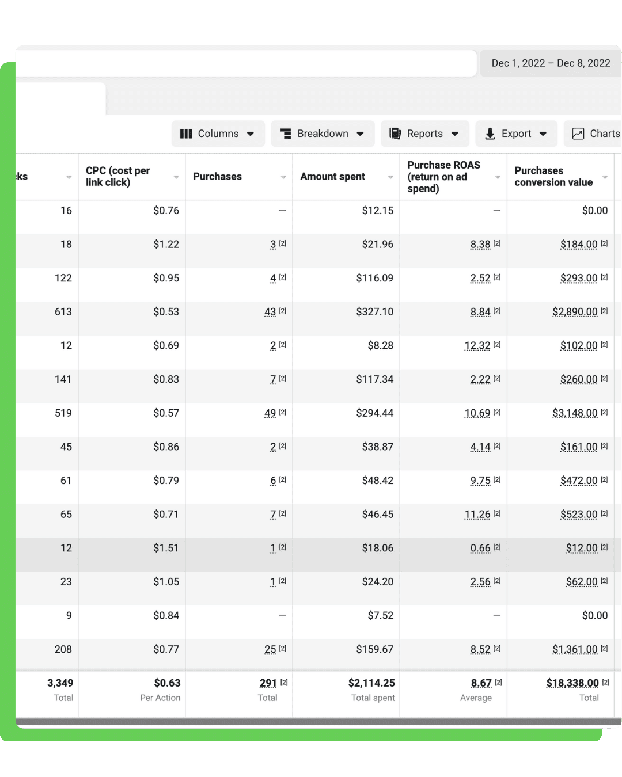
Task: Open the Reports dropdown arrow
Action: pos(455,134)
